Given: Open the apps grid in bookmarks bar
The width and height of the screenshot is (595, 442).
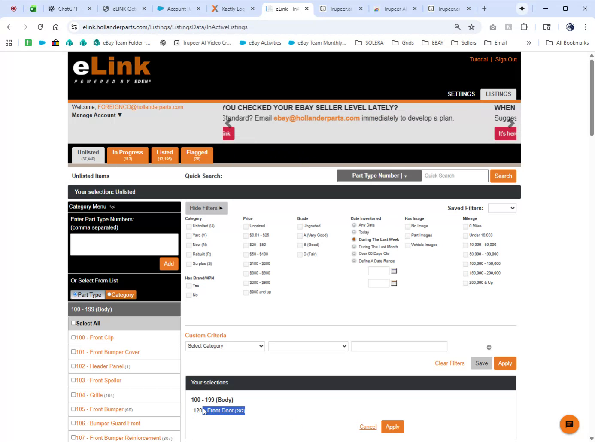Looking at the screenshot, I should tap(9, 43).
